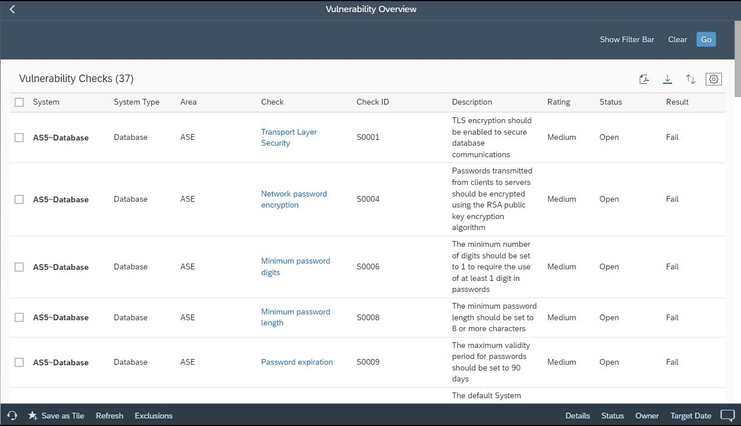Open the Owner option in footer
741x426 pixels.
pyautogui.click(x=647, y=416)
